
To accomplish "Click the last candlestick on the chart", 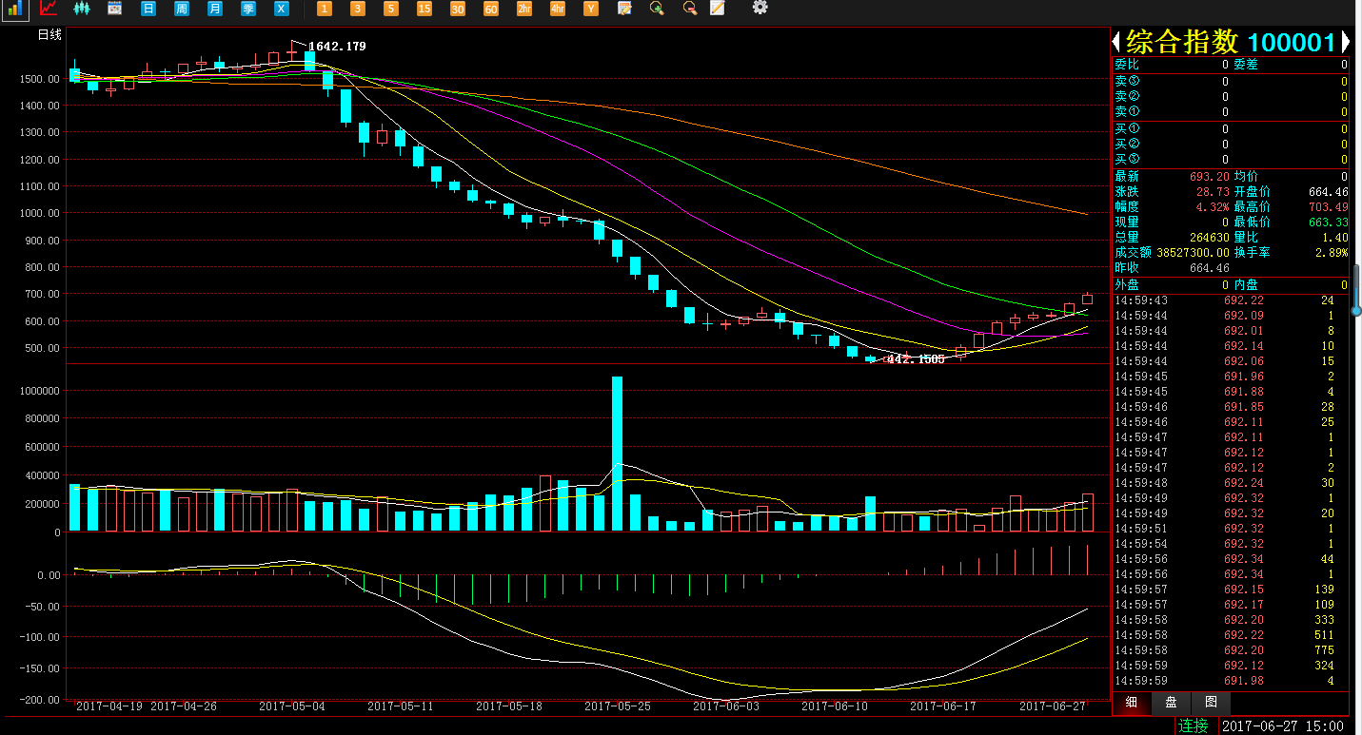I will (x=1087, y=299).
